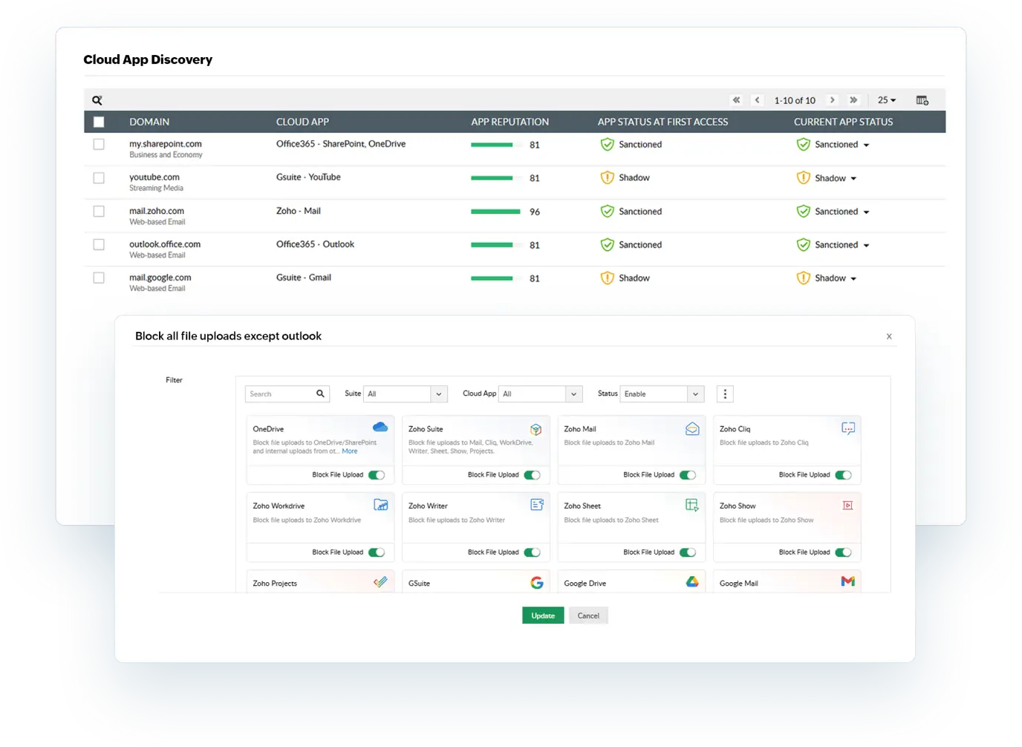Viewport: 1022px width, 747px height.
Task: Click Sanctioned shield in first access for my.sharepoint.com
Action: (x=608, y=145)
